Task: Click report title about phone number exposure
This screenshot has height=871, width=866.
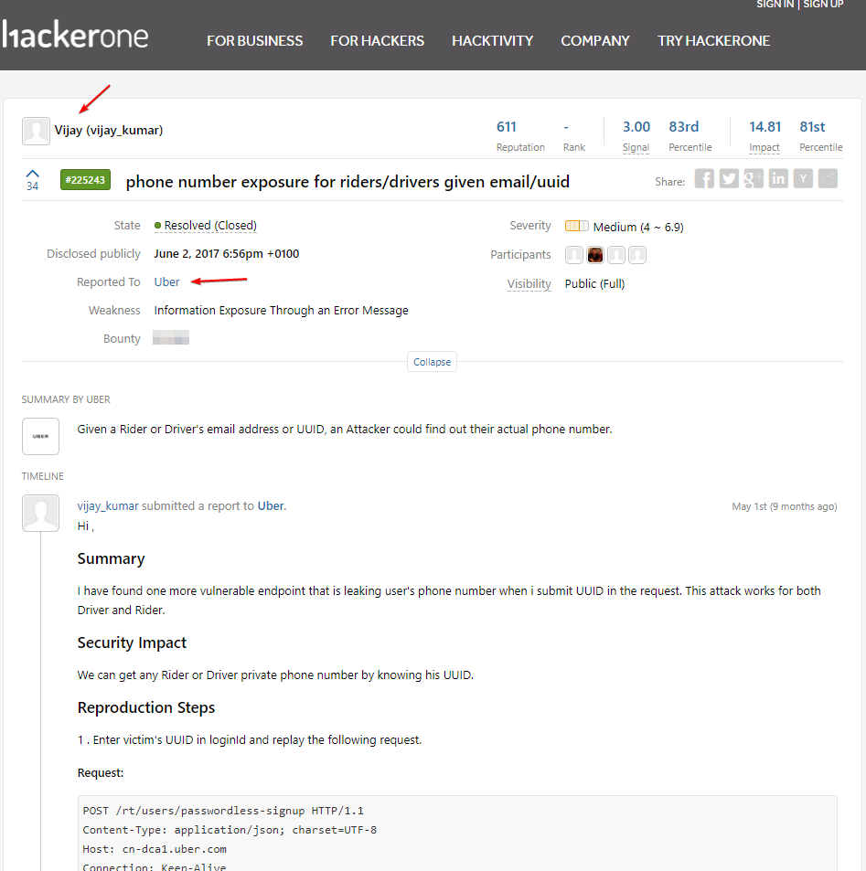Action: pyautogui.click(x=347, y=182)
